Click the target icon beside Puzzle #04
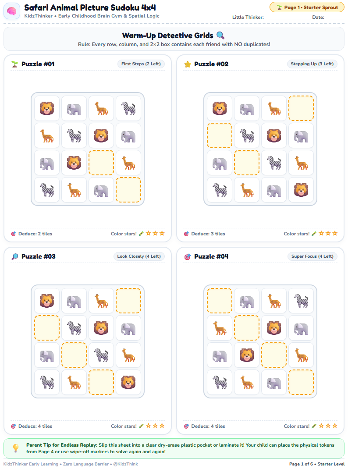 (188, 256)
